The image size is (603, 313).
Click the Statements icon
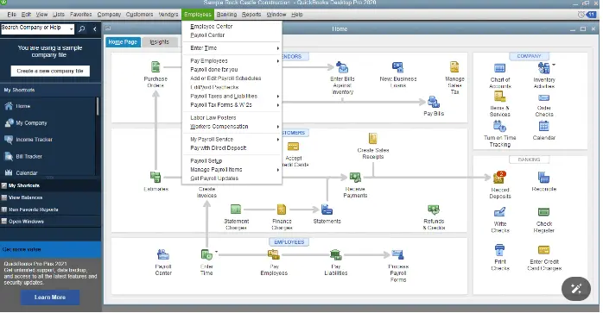coord(327,210)
